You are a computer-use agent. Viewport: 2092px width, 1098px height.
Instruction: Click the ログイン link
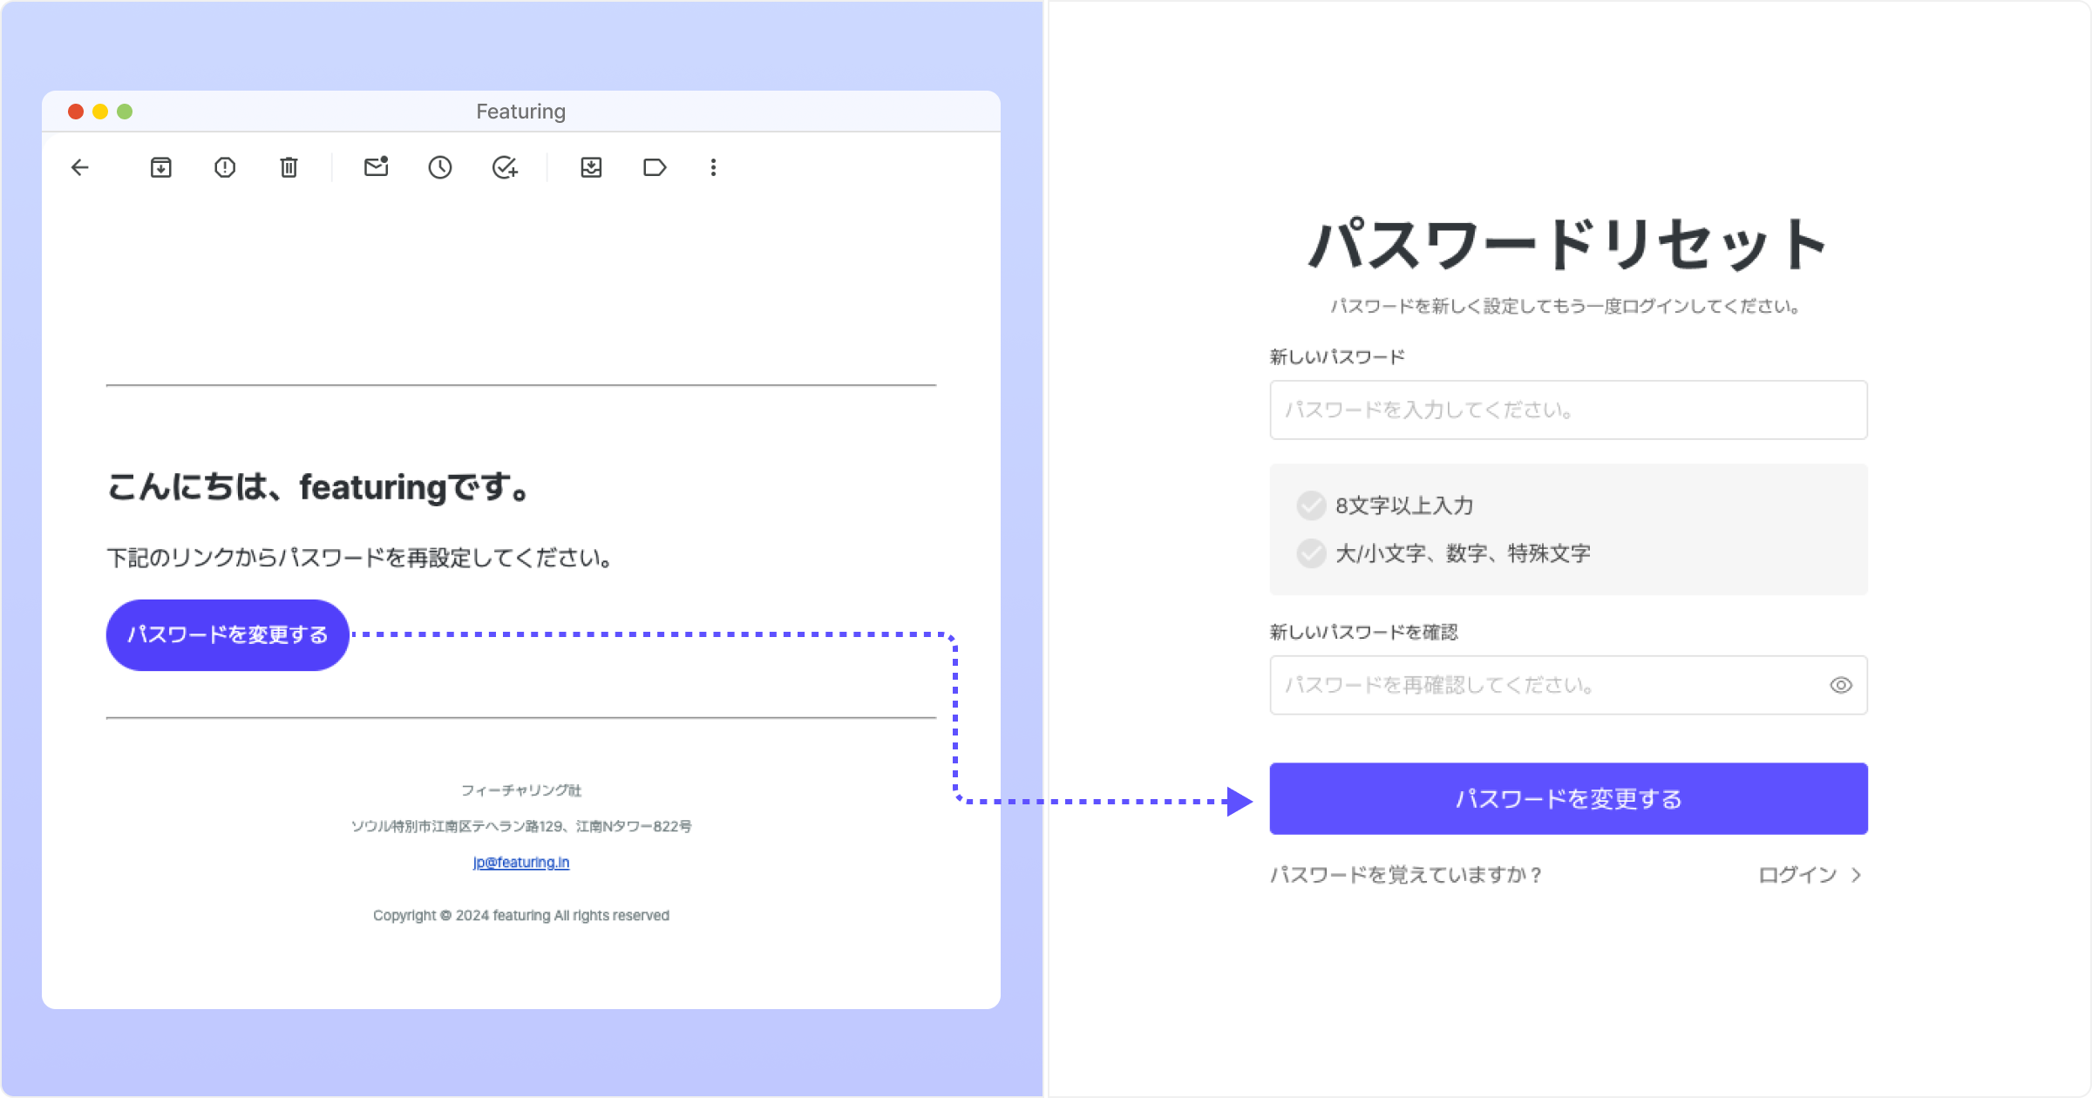point(1797,875)
